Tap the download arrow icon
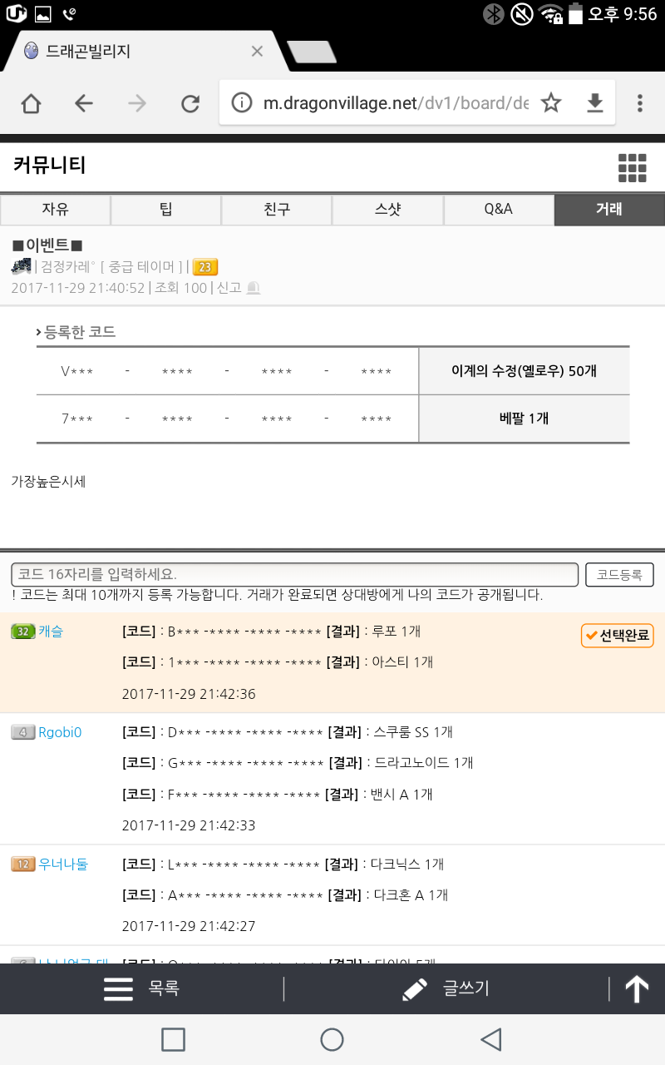Image resolution: width=665 pixels, height=1065 pixels. click(594, 103)
